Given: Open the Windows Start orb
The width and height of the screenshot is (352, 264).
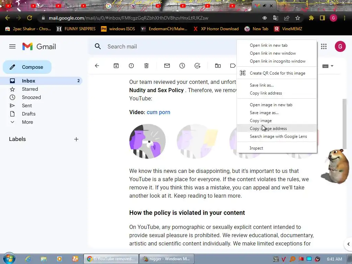Looking at the screenshot, I should click(x=9, y=258).
